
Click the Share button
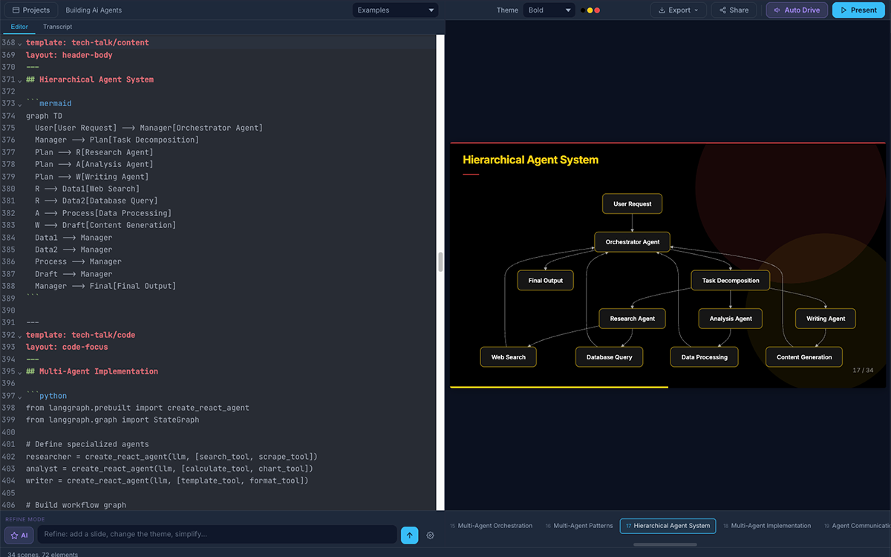tap(734, 10)
